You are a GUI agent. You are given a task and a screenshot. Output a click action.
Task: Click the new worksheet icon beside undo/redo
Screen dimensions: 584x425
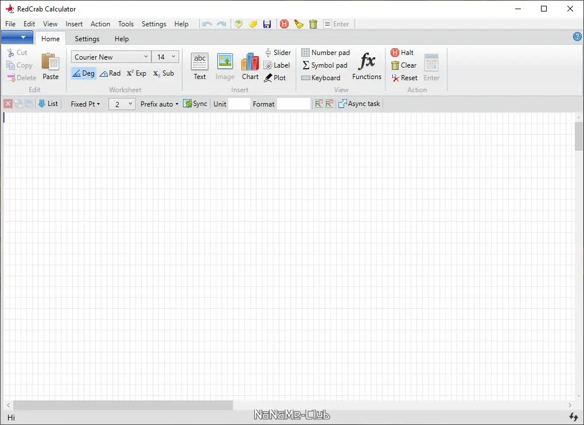[x=239, y=24]
